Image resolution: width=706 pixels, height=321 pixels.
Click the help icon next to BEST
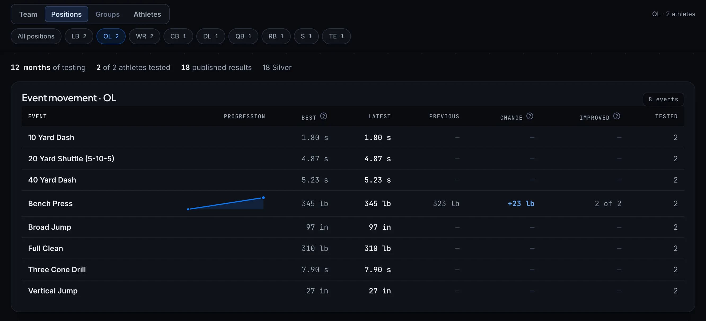323,116
